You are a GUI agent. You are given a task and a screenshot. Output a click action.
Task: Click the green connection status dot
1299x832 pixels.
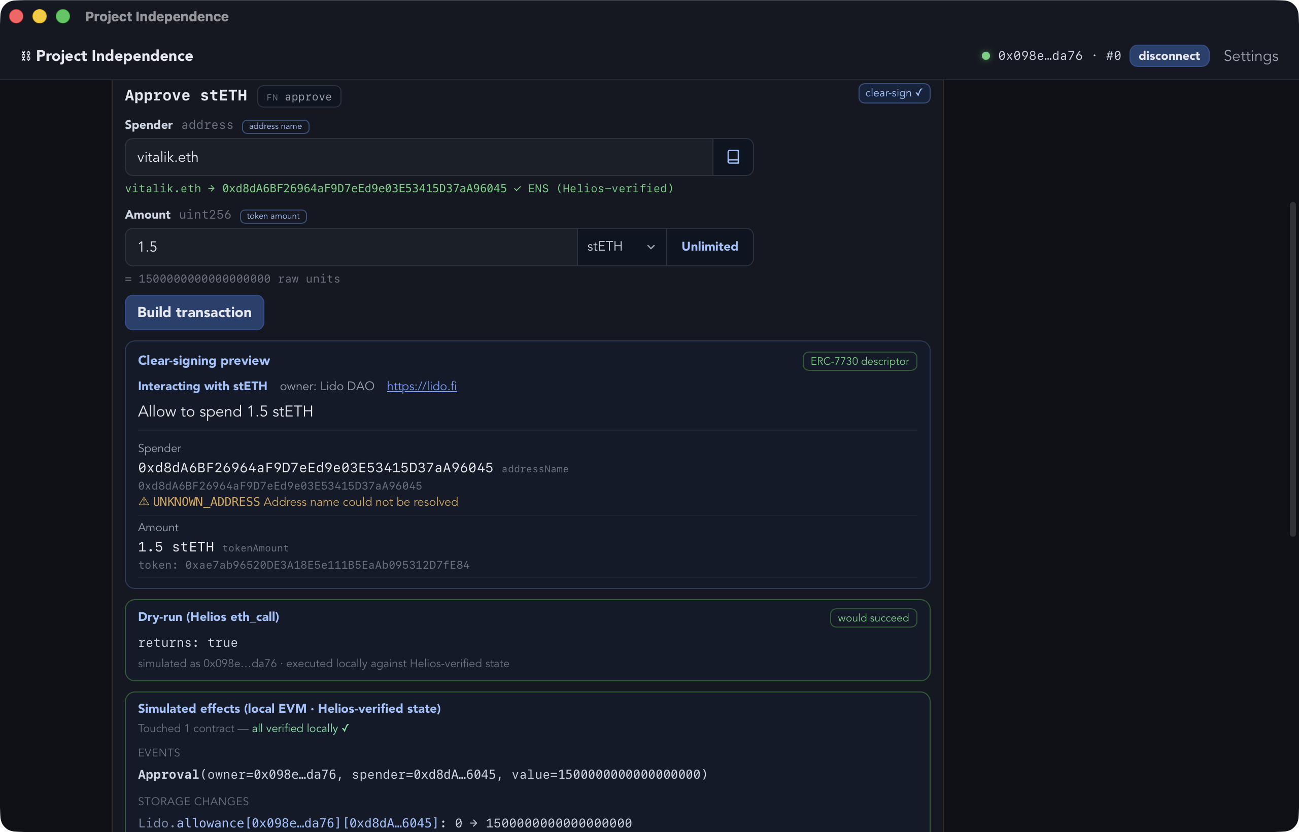coord(985,56)
